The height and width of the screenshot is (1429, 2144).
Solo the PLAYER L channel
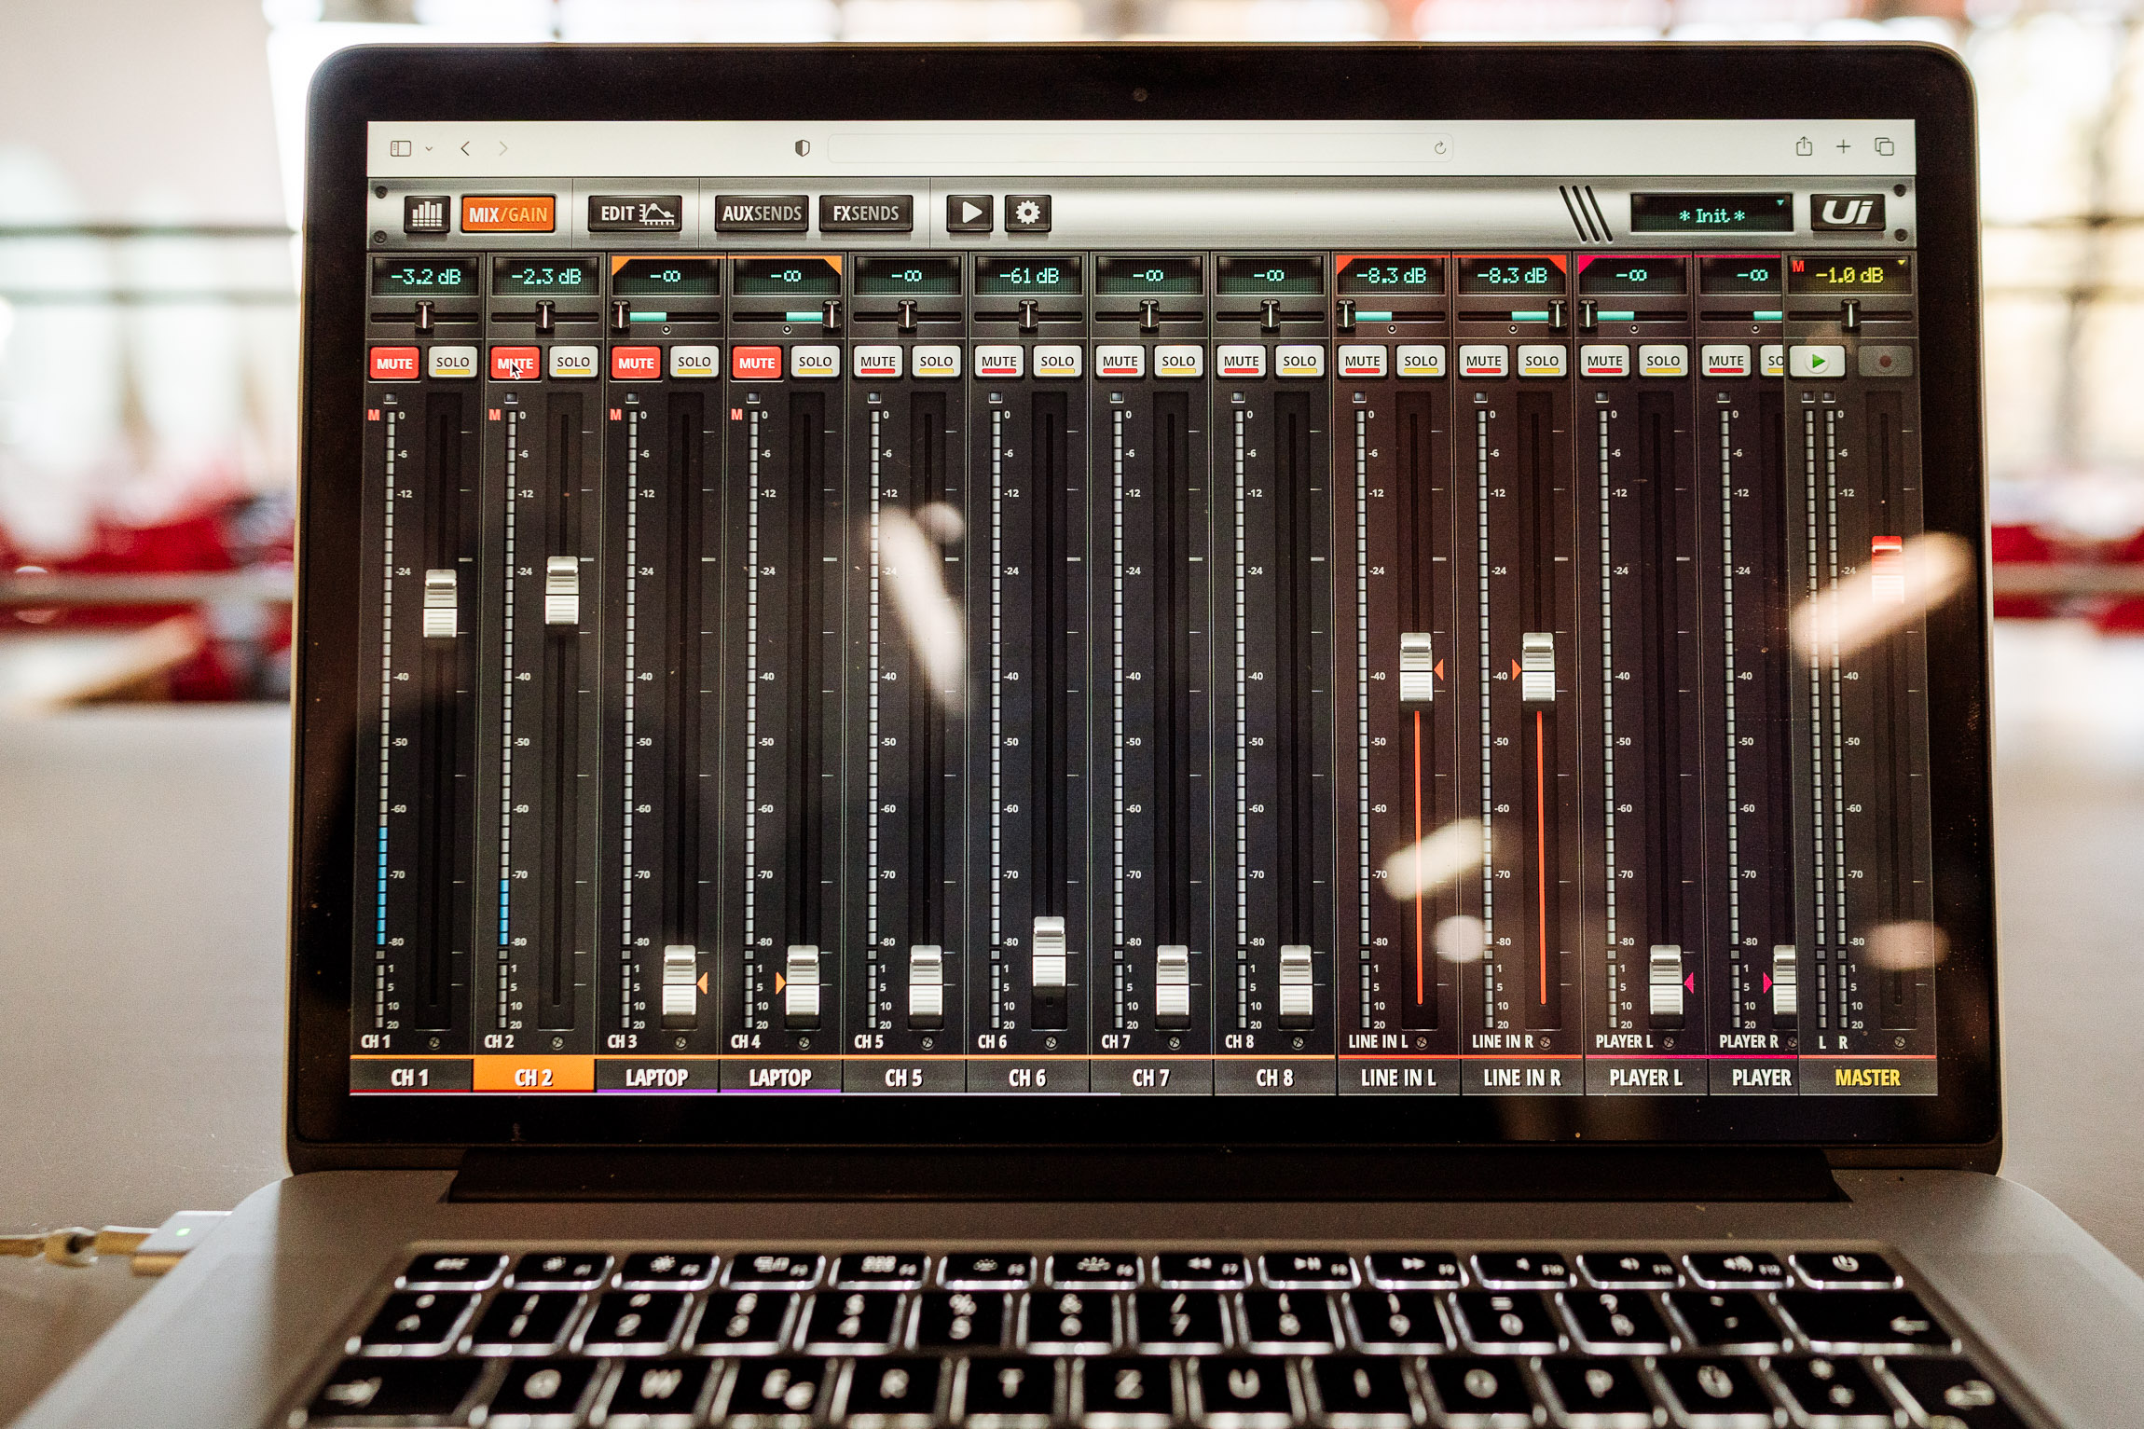[x=1663, y=362]
